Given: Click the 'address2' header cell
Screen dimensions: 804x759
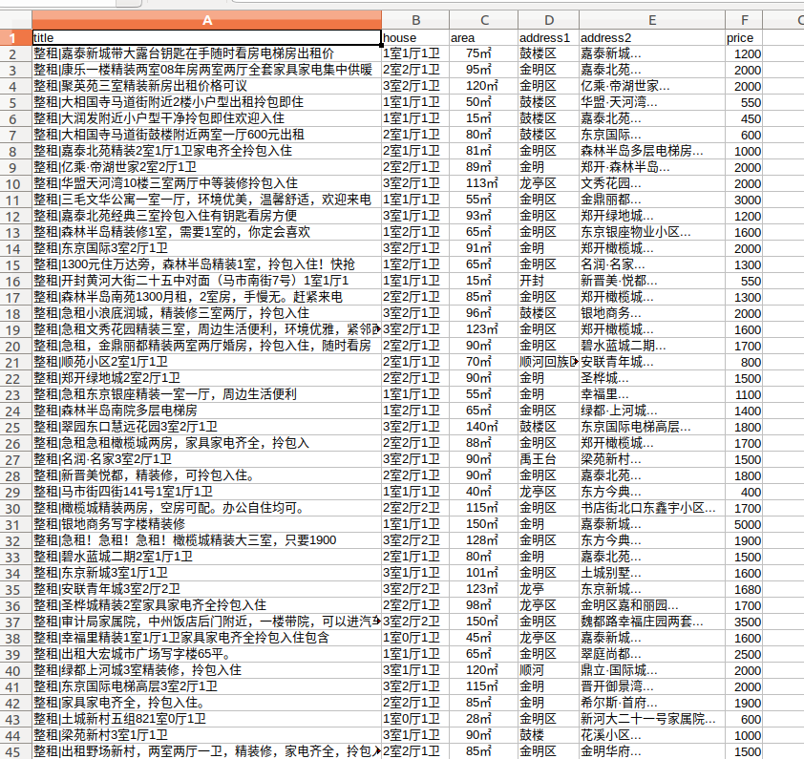Looking at the screenshot, I should point(652,37).
